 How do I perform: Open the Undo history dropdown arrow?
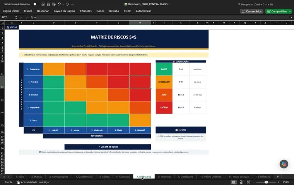pos(63,4)
